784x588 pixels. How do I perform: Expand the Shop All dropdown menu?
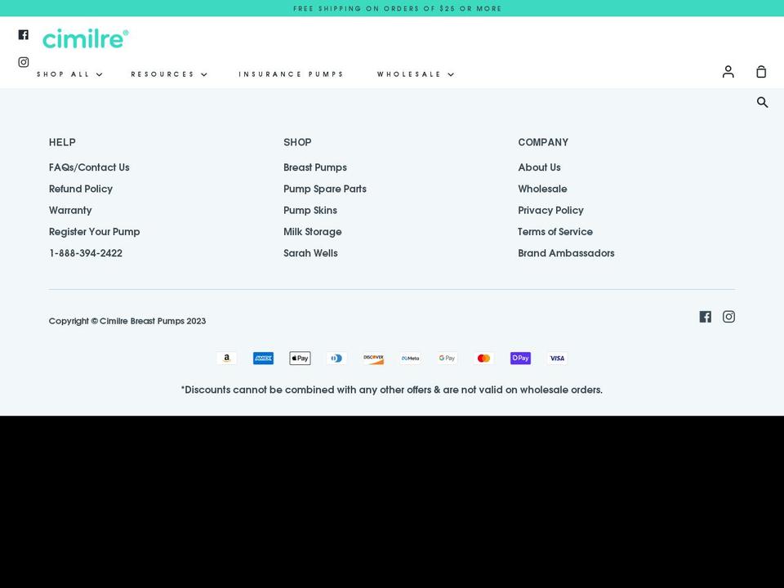[69, 74]
